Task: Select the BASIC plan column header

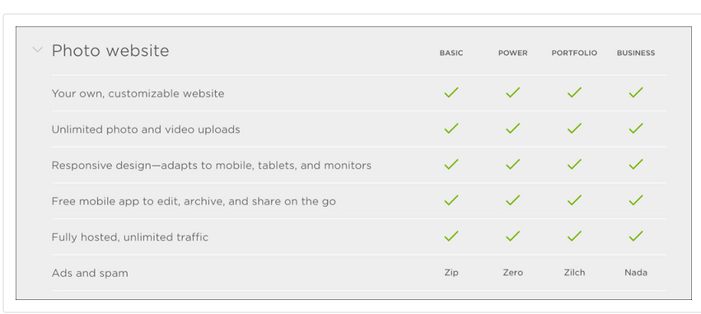Action: [451, 53]
